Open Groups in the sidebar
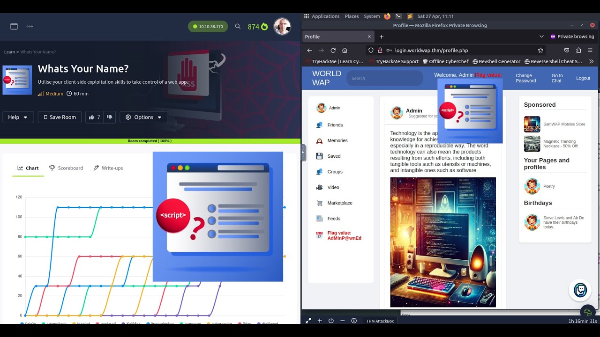This screenshot has width=600, height=337. 329,172
